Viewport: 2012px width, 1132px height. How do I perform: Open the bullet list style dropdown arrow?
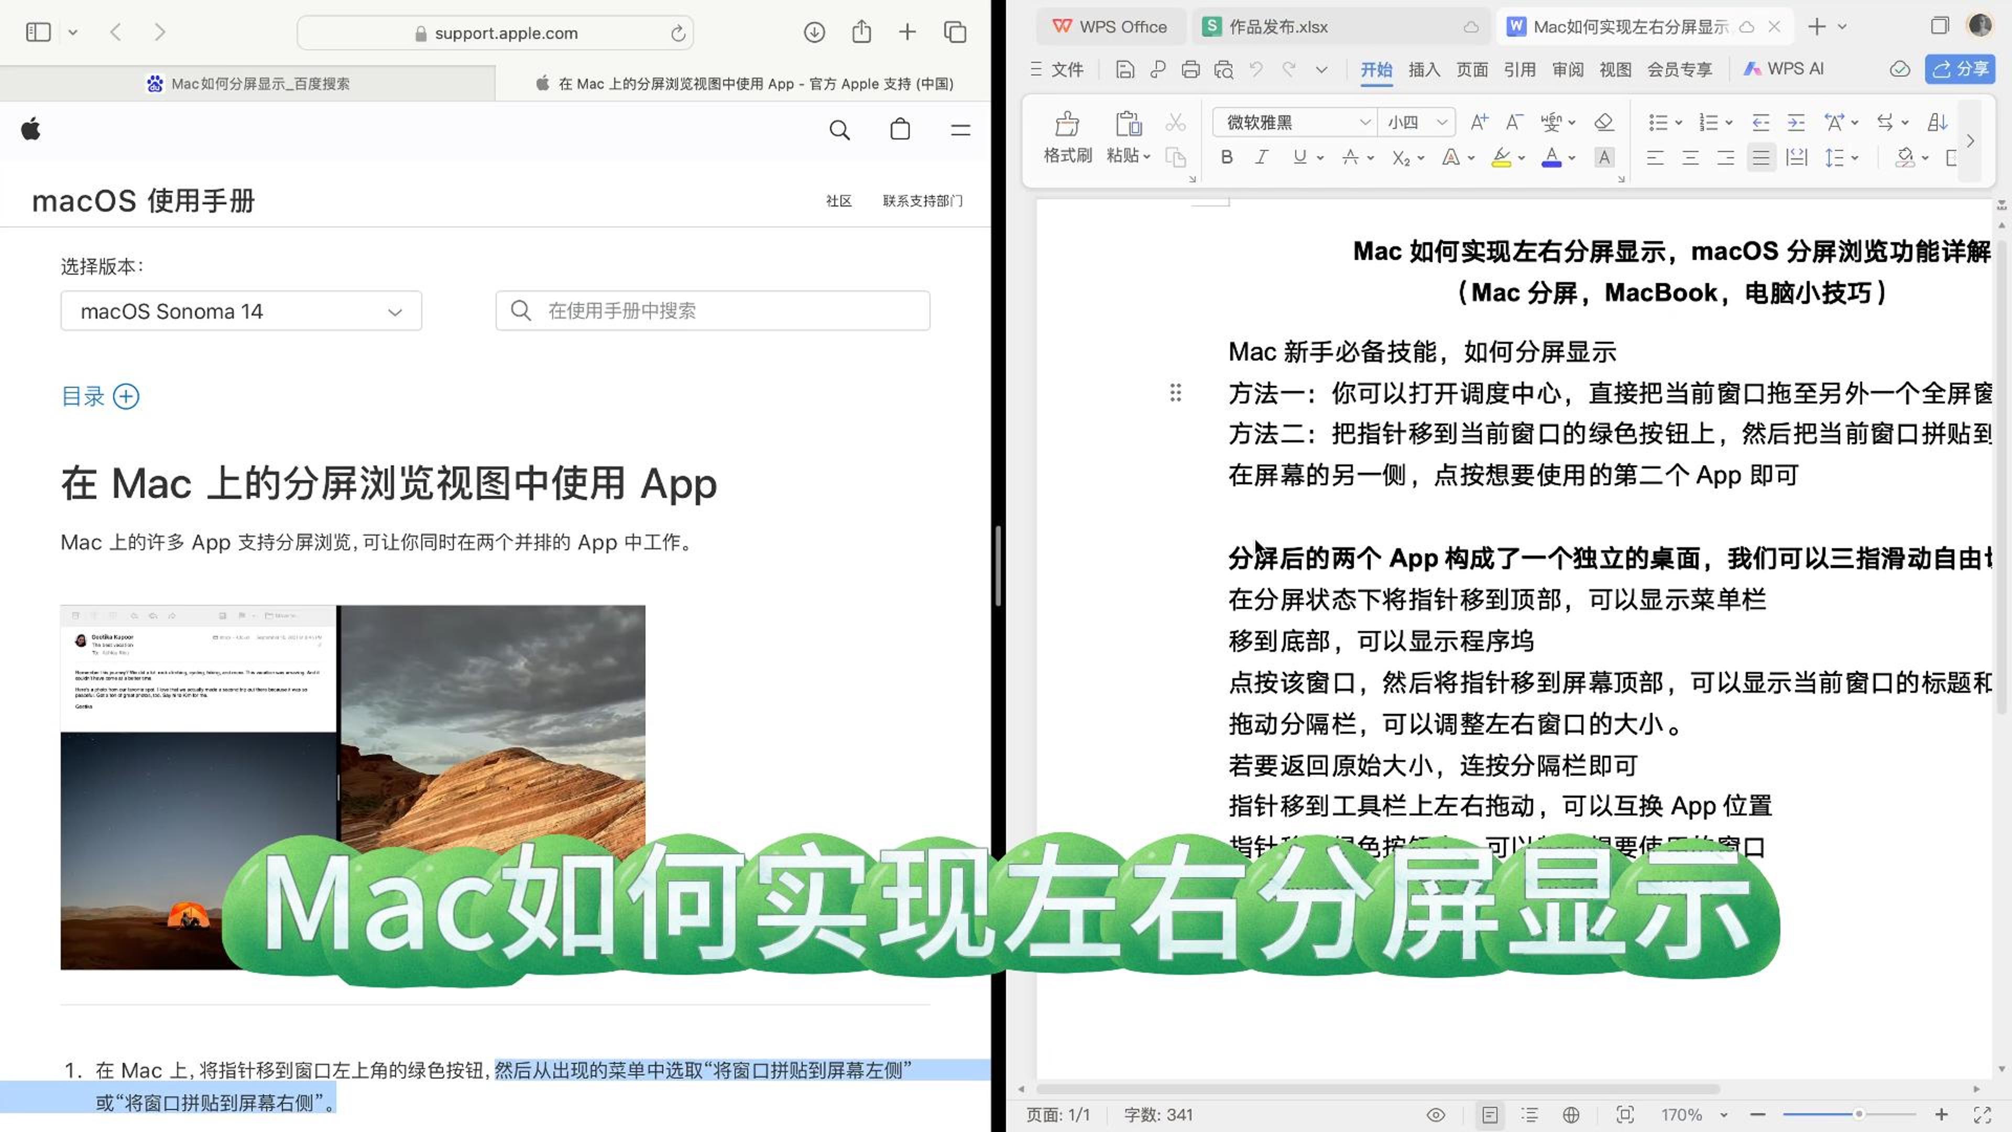click(x=1678, y=123)
